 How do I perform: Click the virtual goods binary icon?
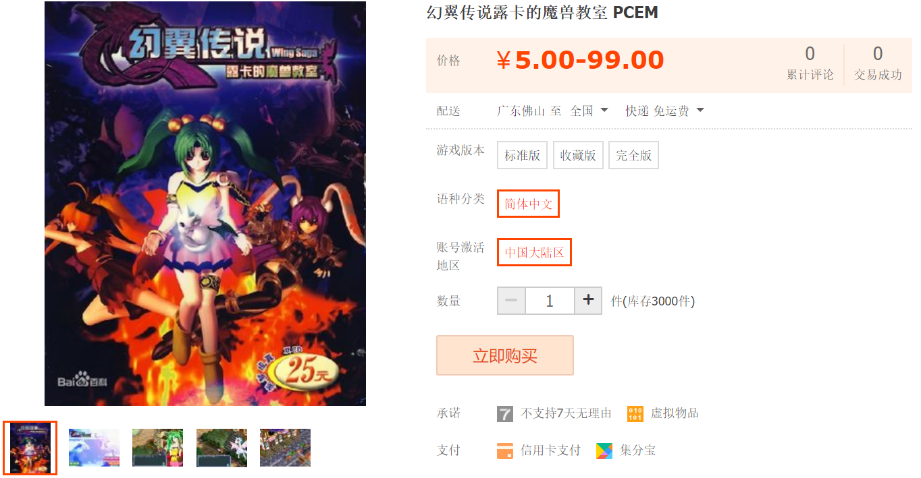635,414
